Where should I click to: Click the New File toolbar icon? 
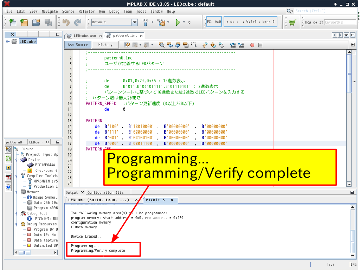[x=13, y=22]
